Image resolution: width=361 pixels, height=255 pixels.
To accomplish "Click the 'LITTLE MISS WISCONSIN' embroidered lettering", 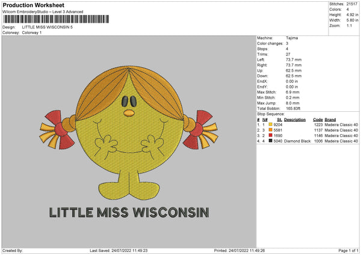I will 129,212.
